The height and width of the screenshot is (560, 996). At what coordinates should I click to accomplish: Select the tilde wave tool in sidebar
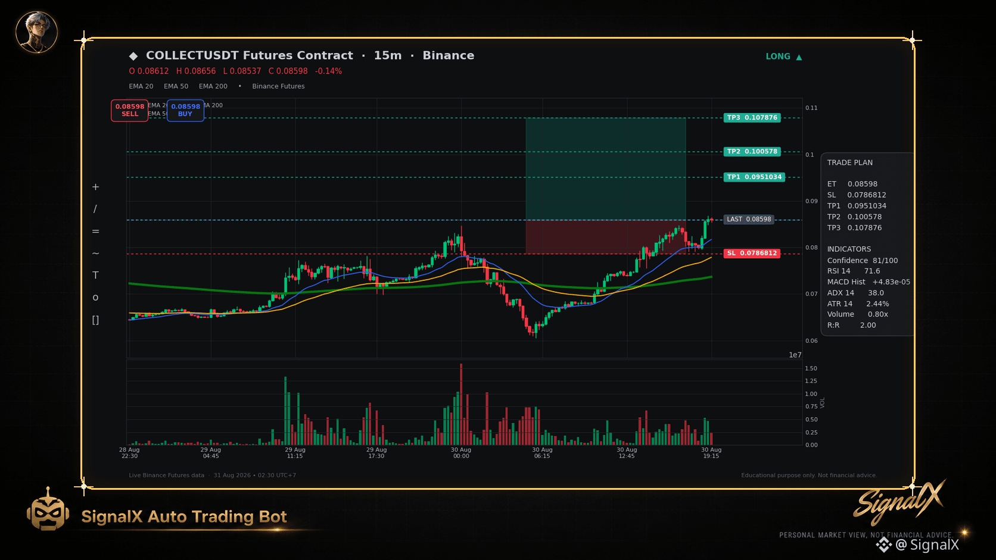click(x=95, y=253)
